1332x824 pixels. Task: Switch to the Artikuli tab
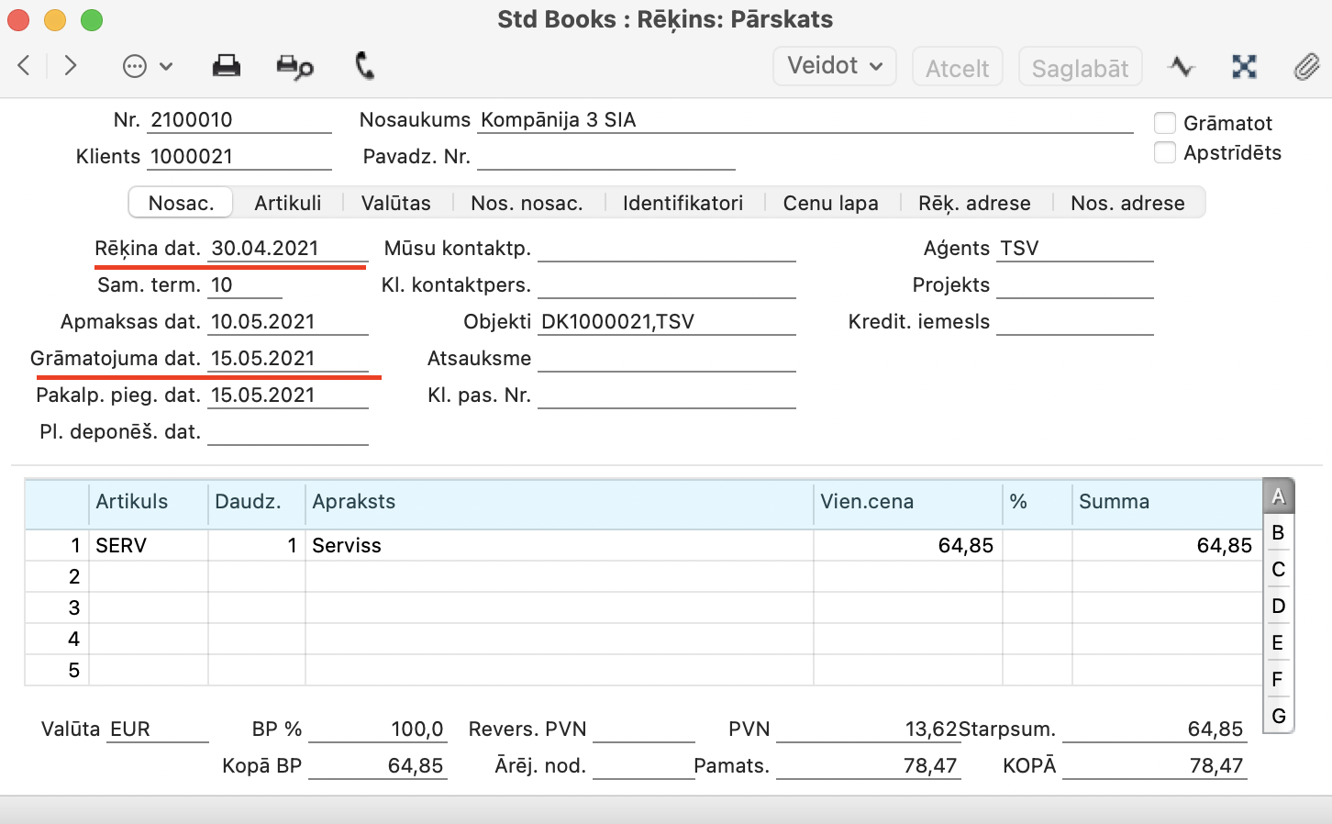point(288,203)
